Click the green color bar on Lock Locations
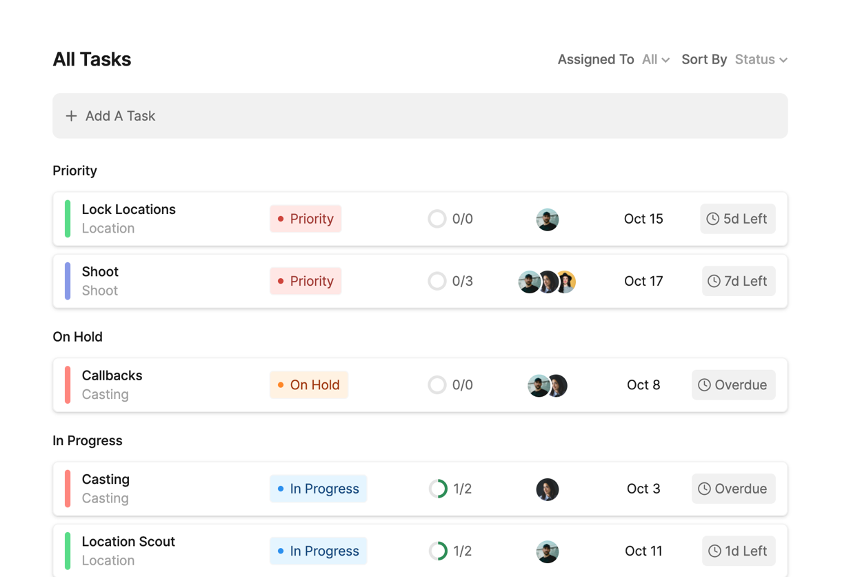The height and width of the screenshot is (577, 851). click(68, 219)
